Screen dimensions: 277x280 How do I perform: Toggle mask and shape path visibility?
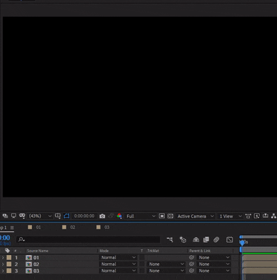pyautogui.click(x=66, y=216)
